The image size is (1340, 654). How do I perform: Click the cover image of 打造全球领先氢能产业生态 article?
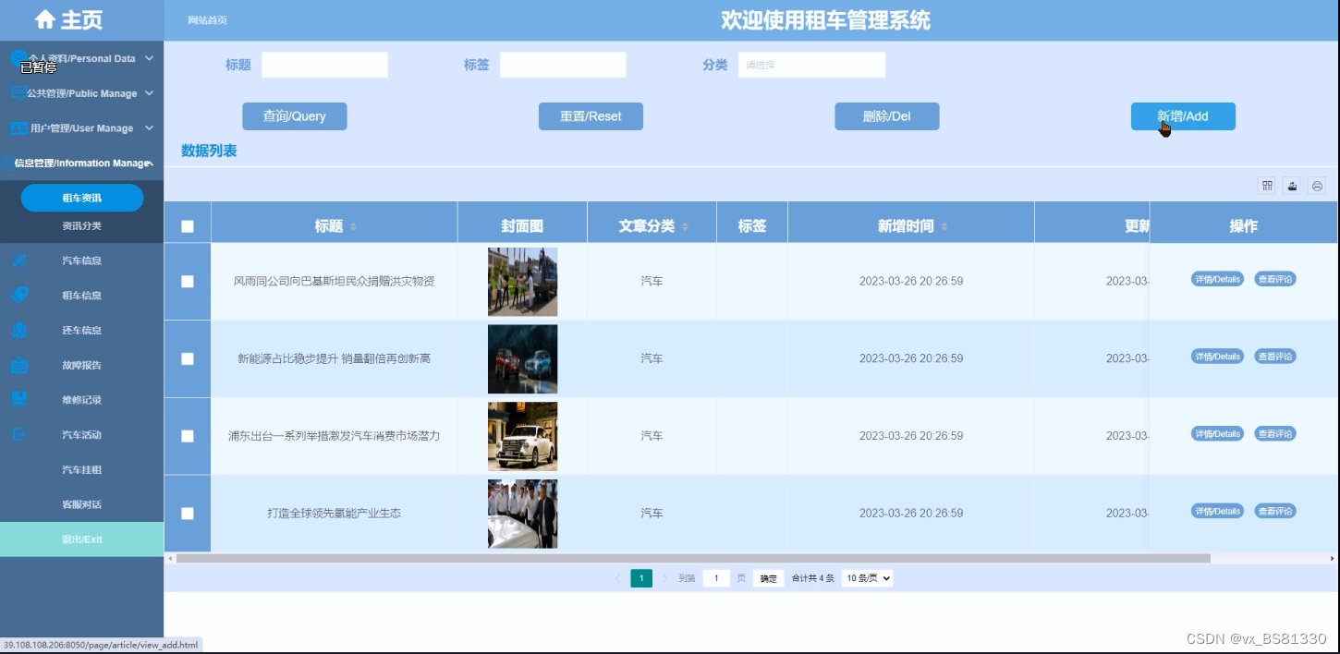pos(523,514)
